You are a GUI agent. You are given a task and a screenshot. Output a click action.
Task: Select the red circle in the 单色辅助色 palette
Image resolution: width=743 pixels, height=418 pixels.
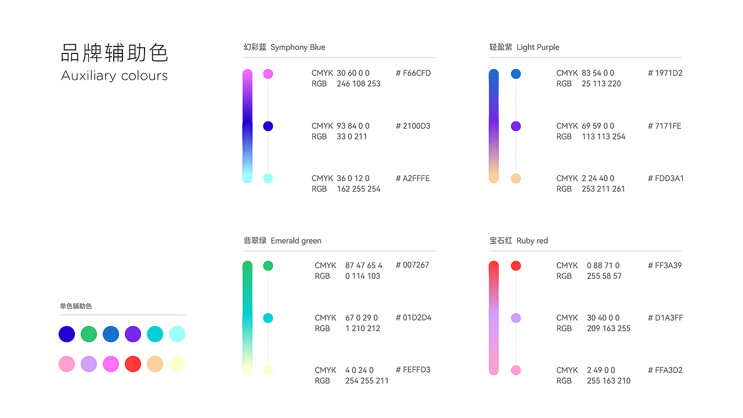coord(133,364)
